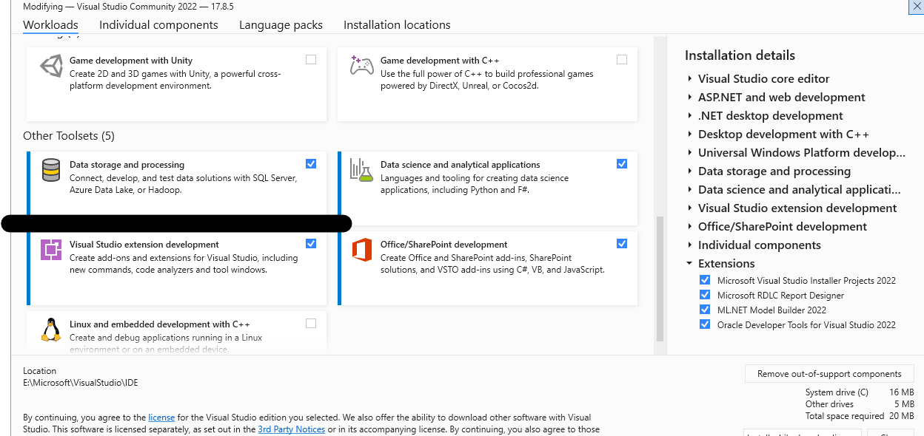Click the 'Other Toolsets (5)' heading
This screenshot has height=436, width=924.
click(69, 135)
